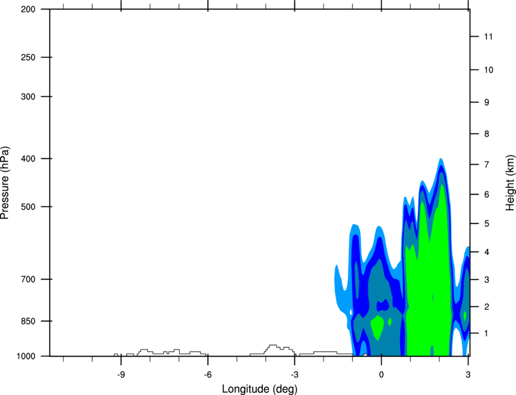Select the 850 pressure tick label
Screen dimensions: 516x395
click(28, 321)
